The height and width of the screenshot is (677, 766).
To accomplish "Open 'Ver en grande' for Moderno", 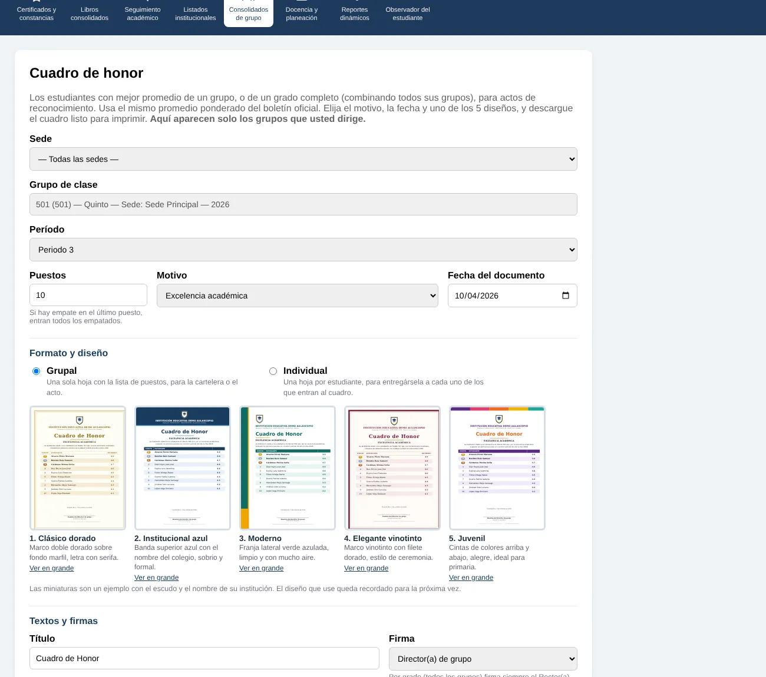I will point(262,568).
